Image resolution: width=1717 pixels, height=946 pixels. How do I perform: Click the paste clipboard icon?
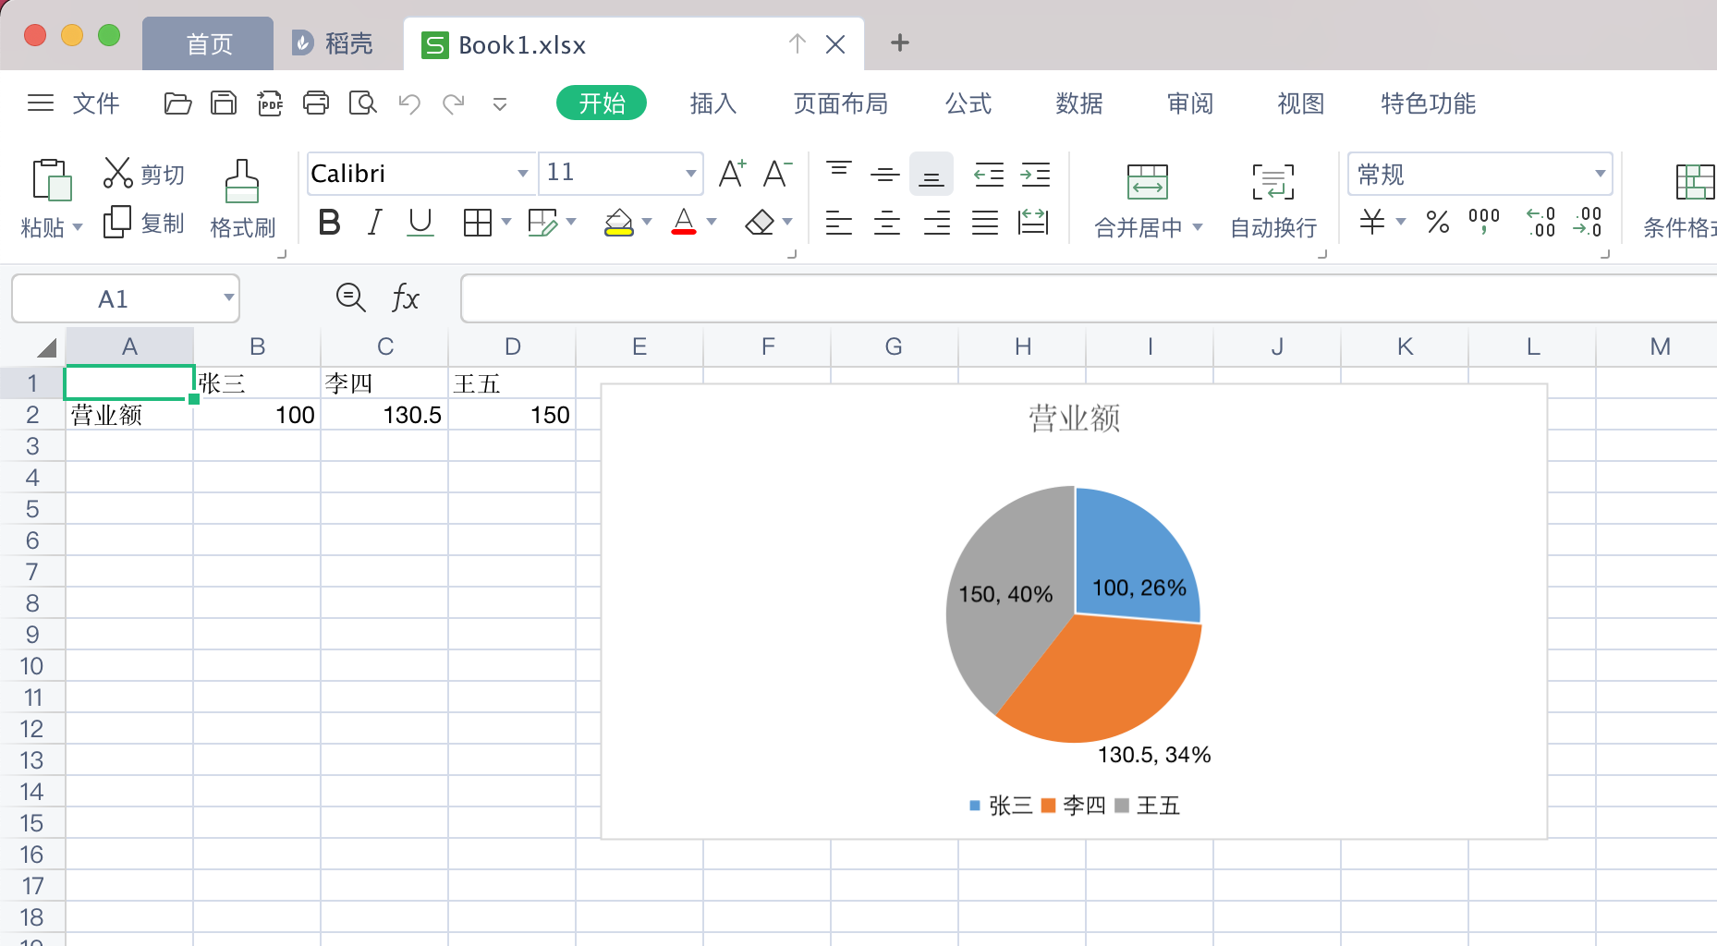pyautogui.click(x=52, y=179)
